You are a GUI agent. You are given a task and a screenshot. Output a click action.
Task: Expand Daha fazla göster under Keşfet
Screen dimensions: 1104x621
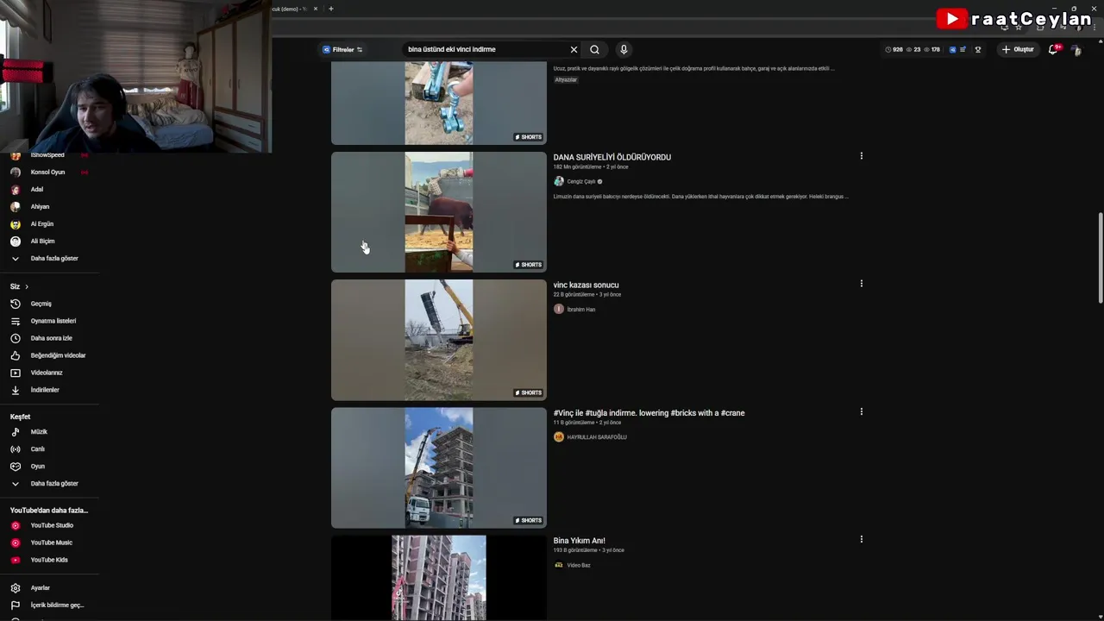53,484
